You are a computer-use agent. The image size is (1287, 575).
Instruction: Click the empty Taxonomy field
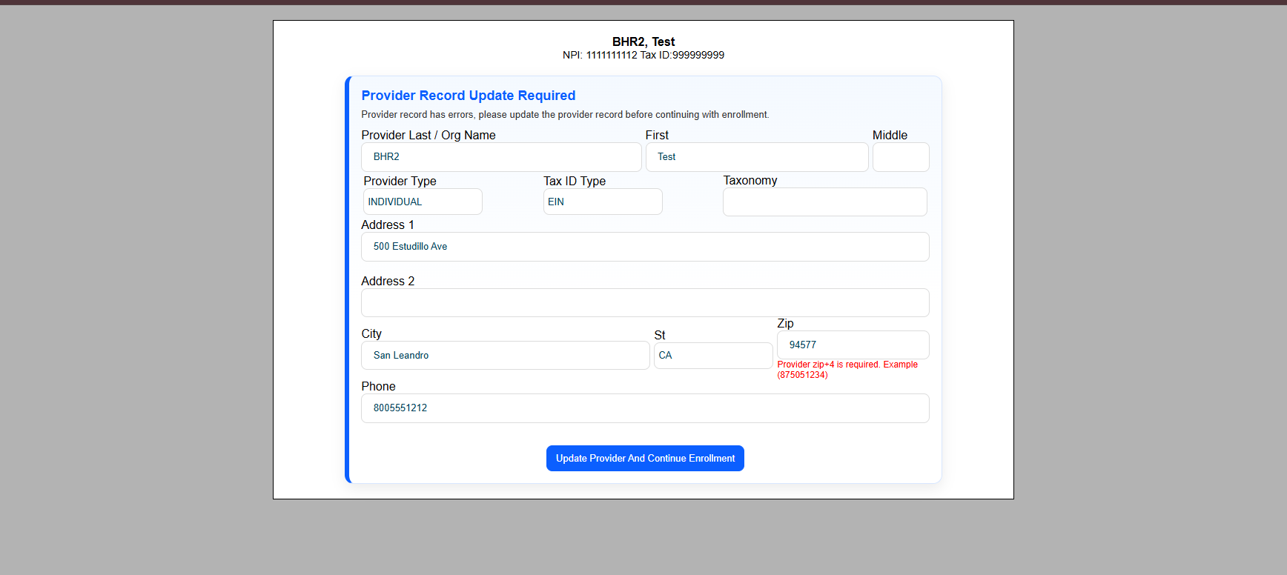tap(824, 202)
